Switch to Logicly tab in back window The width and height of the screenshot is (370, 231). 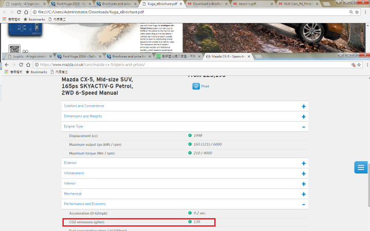(x=25, y=4)
